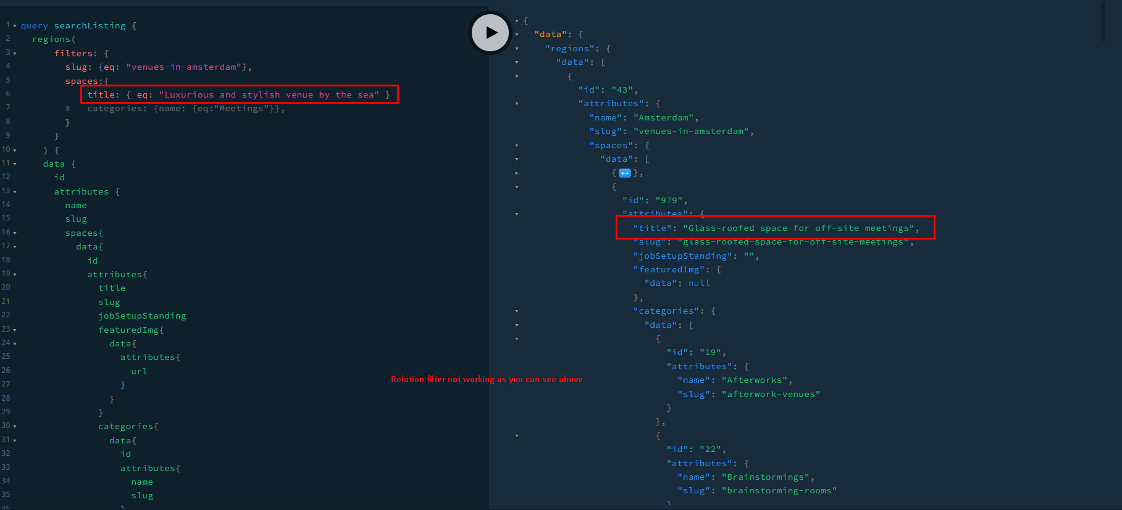1122x510 pixels.
Task: Fold the "regions" object in the response
Action: (517, 49)
